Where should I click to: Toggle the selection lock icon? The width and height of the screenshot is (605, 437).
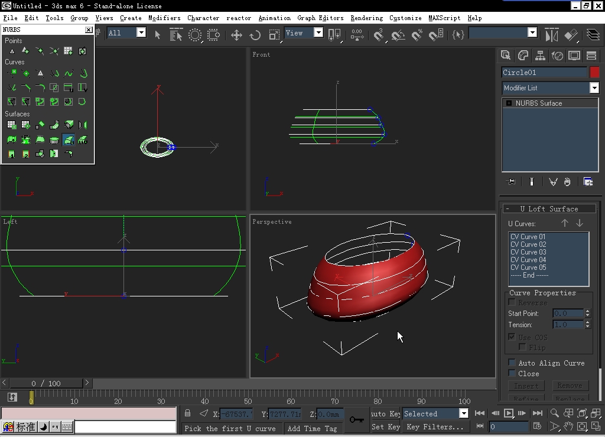click(187, 413)
